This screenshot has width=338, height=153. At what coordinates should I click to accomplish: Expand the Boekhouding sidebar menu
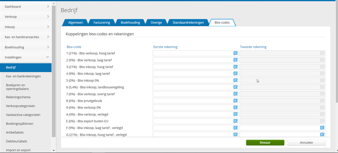pos(26,47)
